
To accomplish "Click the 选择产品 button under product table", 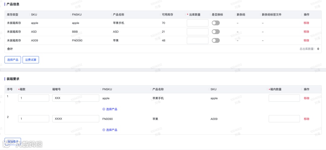I will click(13, 60).
